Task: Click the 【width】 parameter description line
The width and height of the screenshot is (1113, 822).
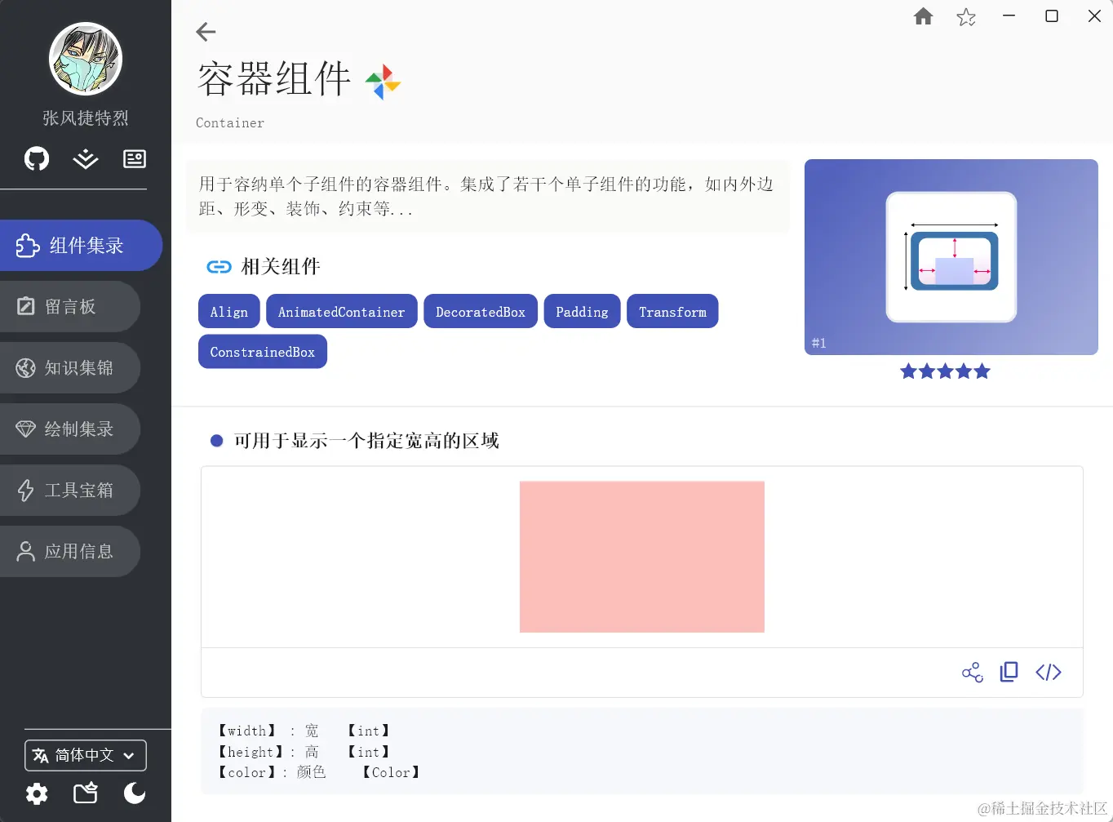Action: pyautogui.click(x=304, y=731)
